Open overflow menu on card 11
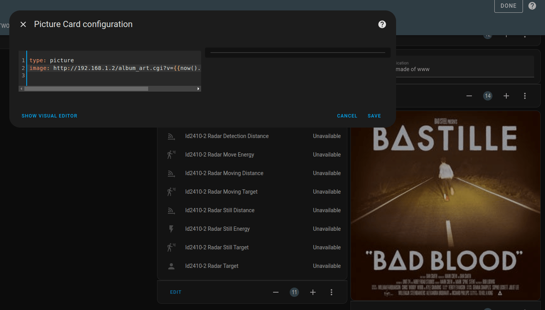Image resolution: width=545 pixels, height=310 pixels. [x=331, y=292]
